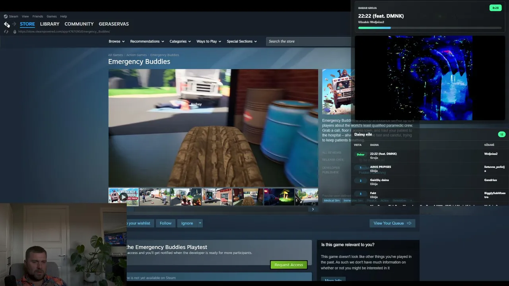Viewport: 509px width, 286px height.
Task: Switch to the COMMUNITY tab
Action: (79, 24)
